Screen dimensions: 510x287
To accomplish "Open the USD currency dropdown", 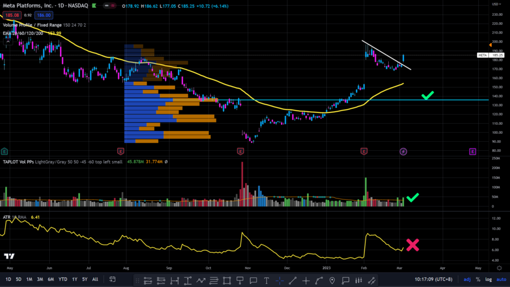I will coord(496,4).
